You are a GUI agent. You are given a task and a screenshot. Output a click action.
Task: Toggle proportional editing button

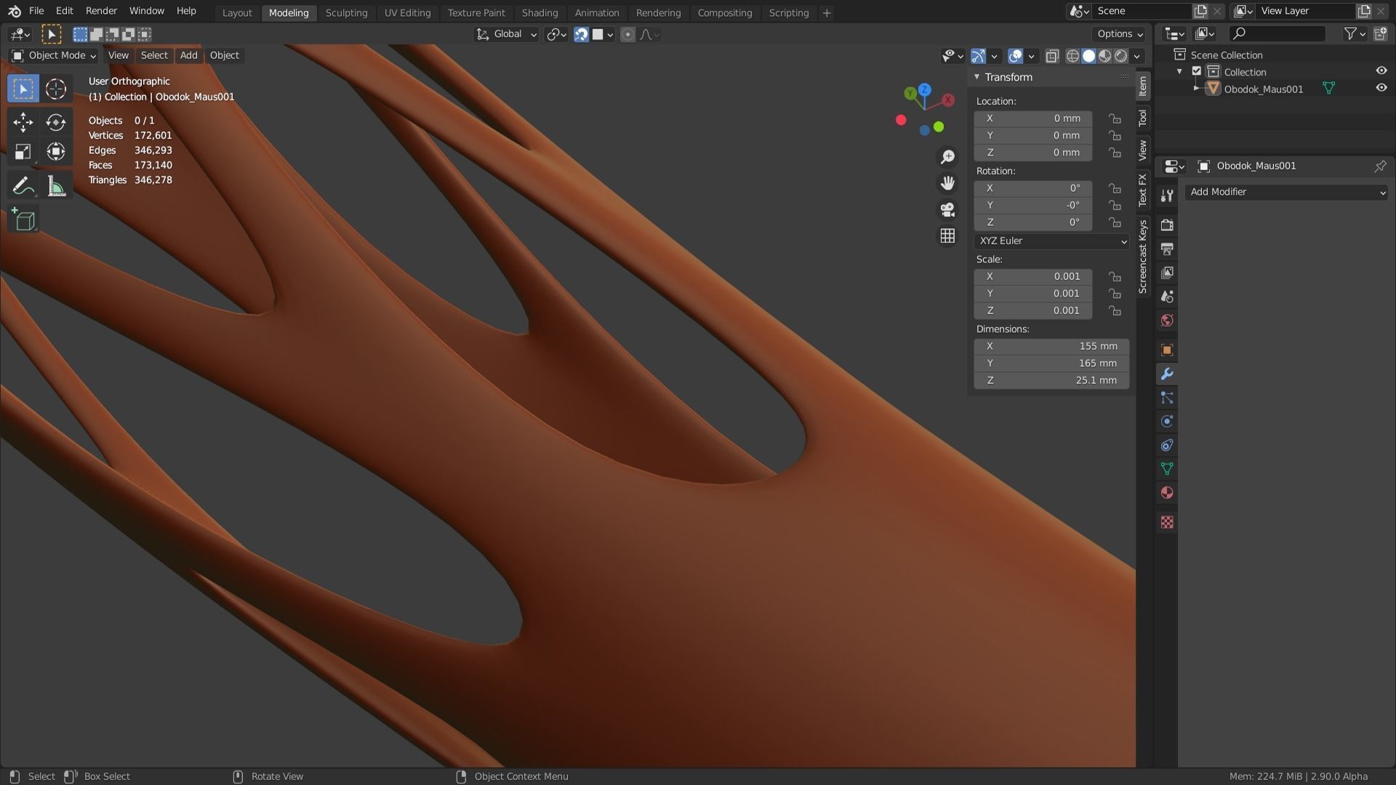pyautogui.click(x=627, y=34)
